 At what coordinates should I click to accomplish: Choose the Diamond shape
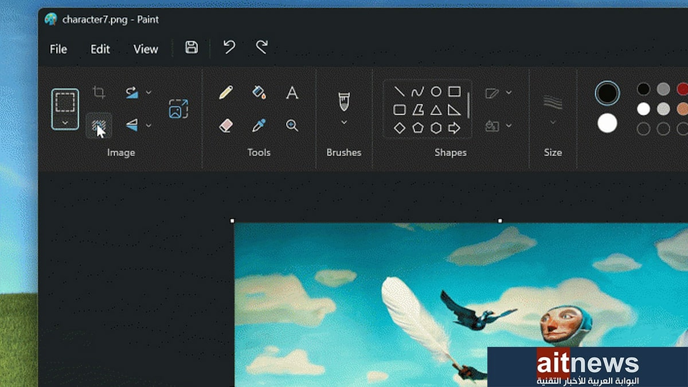(x=400, y=128)
